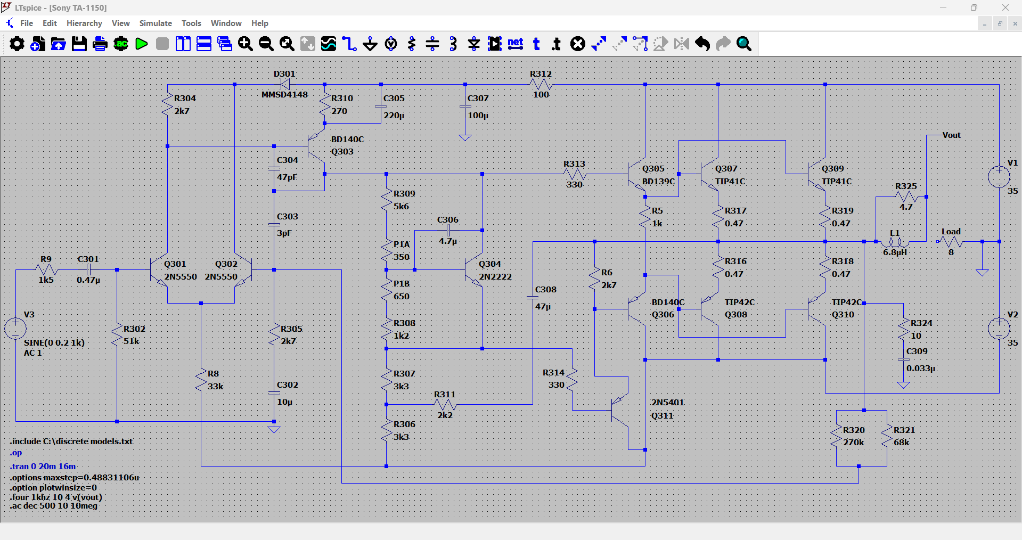Image resolution: width=1022 pixels, height=540 pixels.
Task: Open the Hierarchy menu
Action: pyautogui.click(x=84, y=23)
